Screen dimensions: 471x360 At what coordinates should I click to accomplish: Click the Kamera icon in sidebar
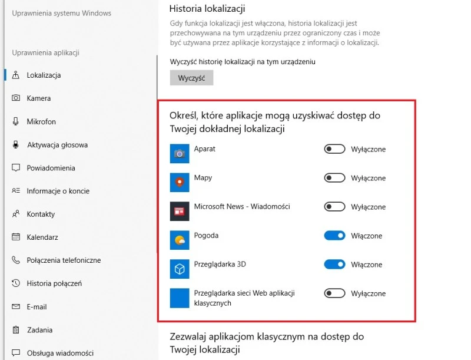coord(16,98)
